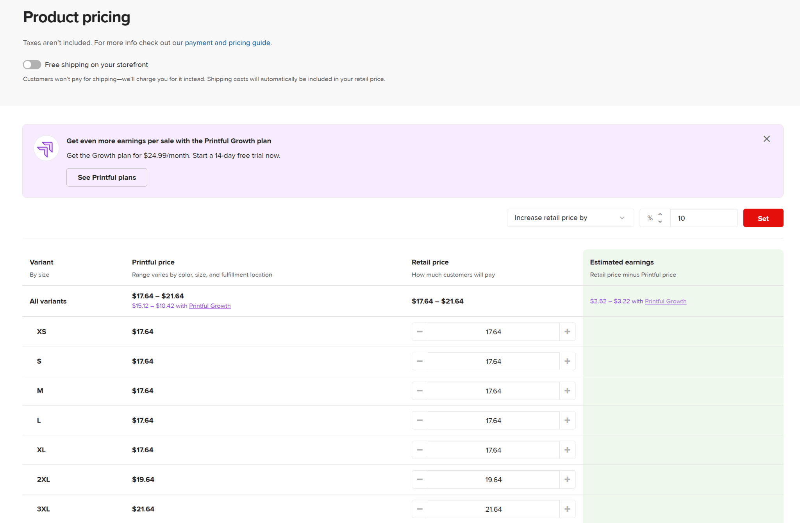Toggle free shipping on your storefront

32,64
